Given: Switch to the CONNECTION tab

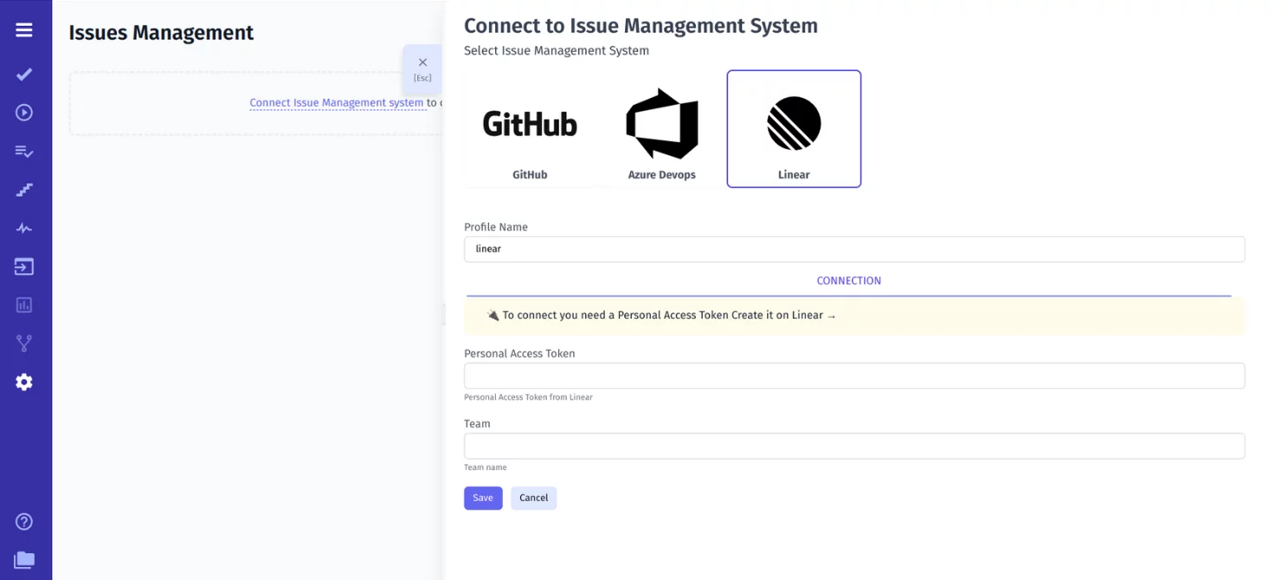Looking at the screenshot, I should pos(848,281).
